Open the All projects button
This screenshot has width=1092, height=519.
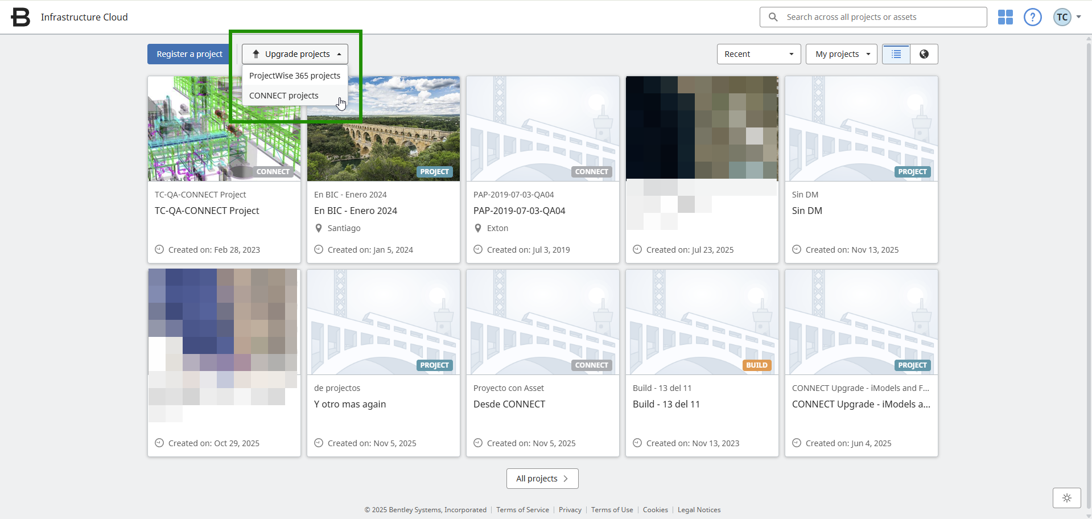pyautogui.click(x=542, y=479)
